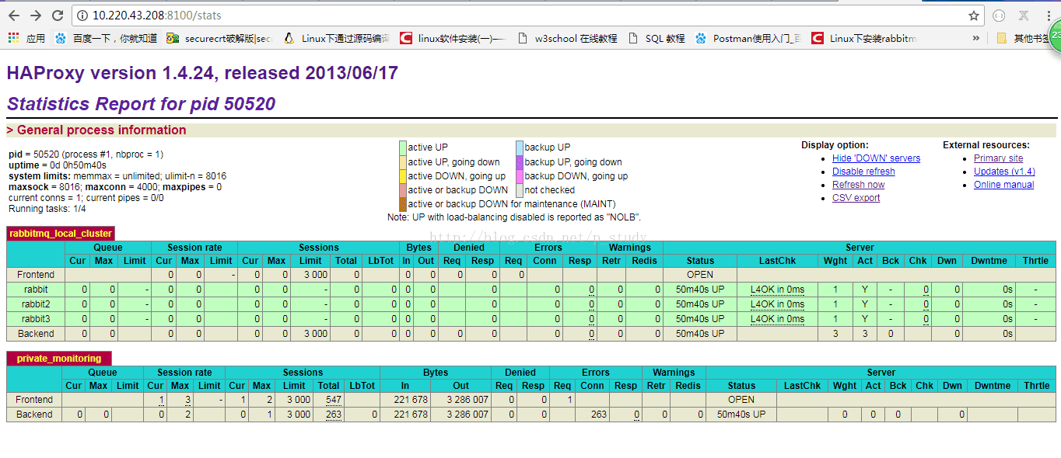Click the Backend row label of private_monitoring
The image size is (1061, 458).
pyautogui.click(x=34, y=415)
